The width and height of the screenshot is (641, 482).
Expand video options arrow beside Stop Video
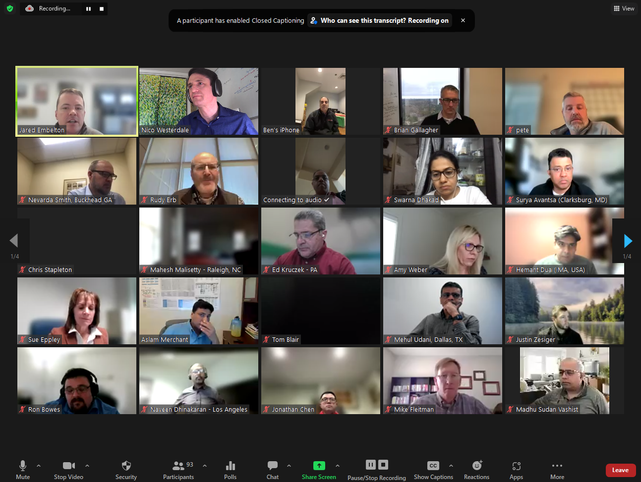[87, 466]
